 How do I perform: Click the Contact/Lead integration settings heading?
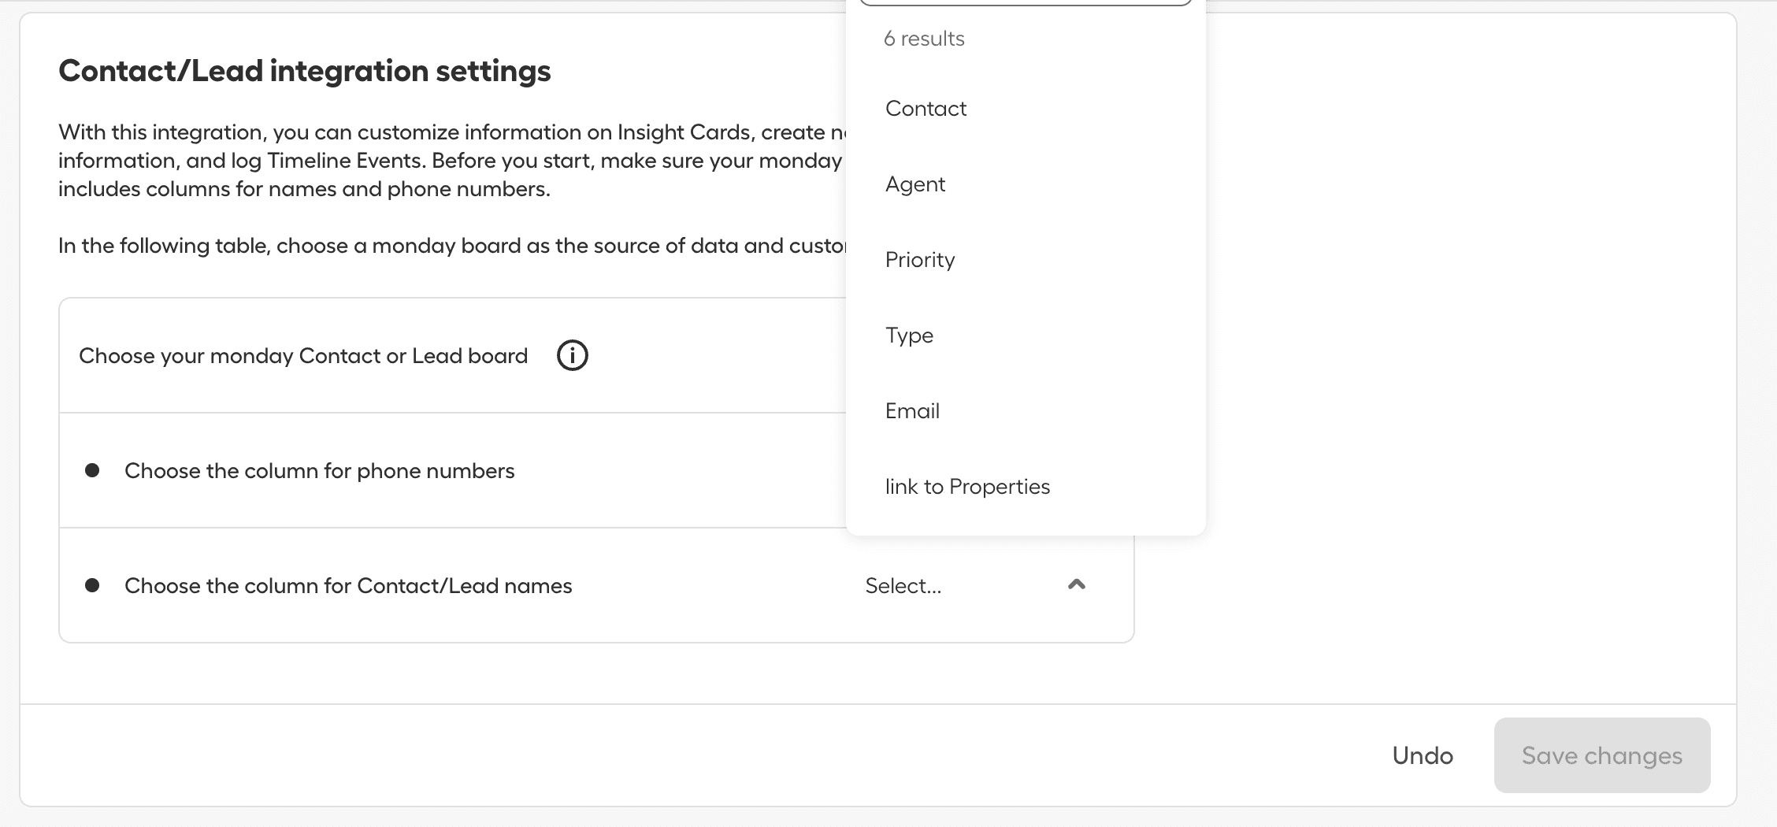[304, 71]
